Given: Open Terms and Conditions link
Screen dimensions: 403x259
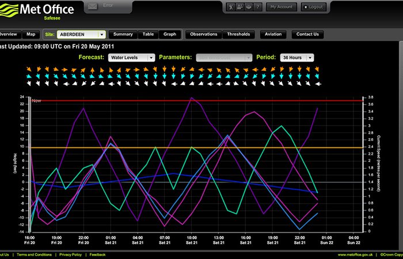Looking at the screenshot, I should pos(34,254).
